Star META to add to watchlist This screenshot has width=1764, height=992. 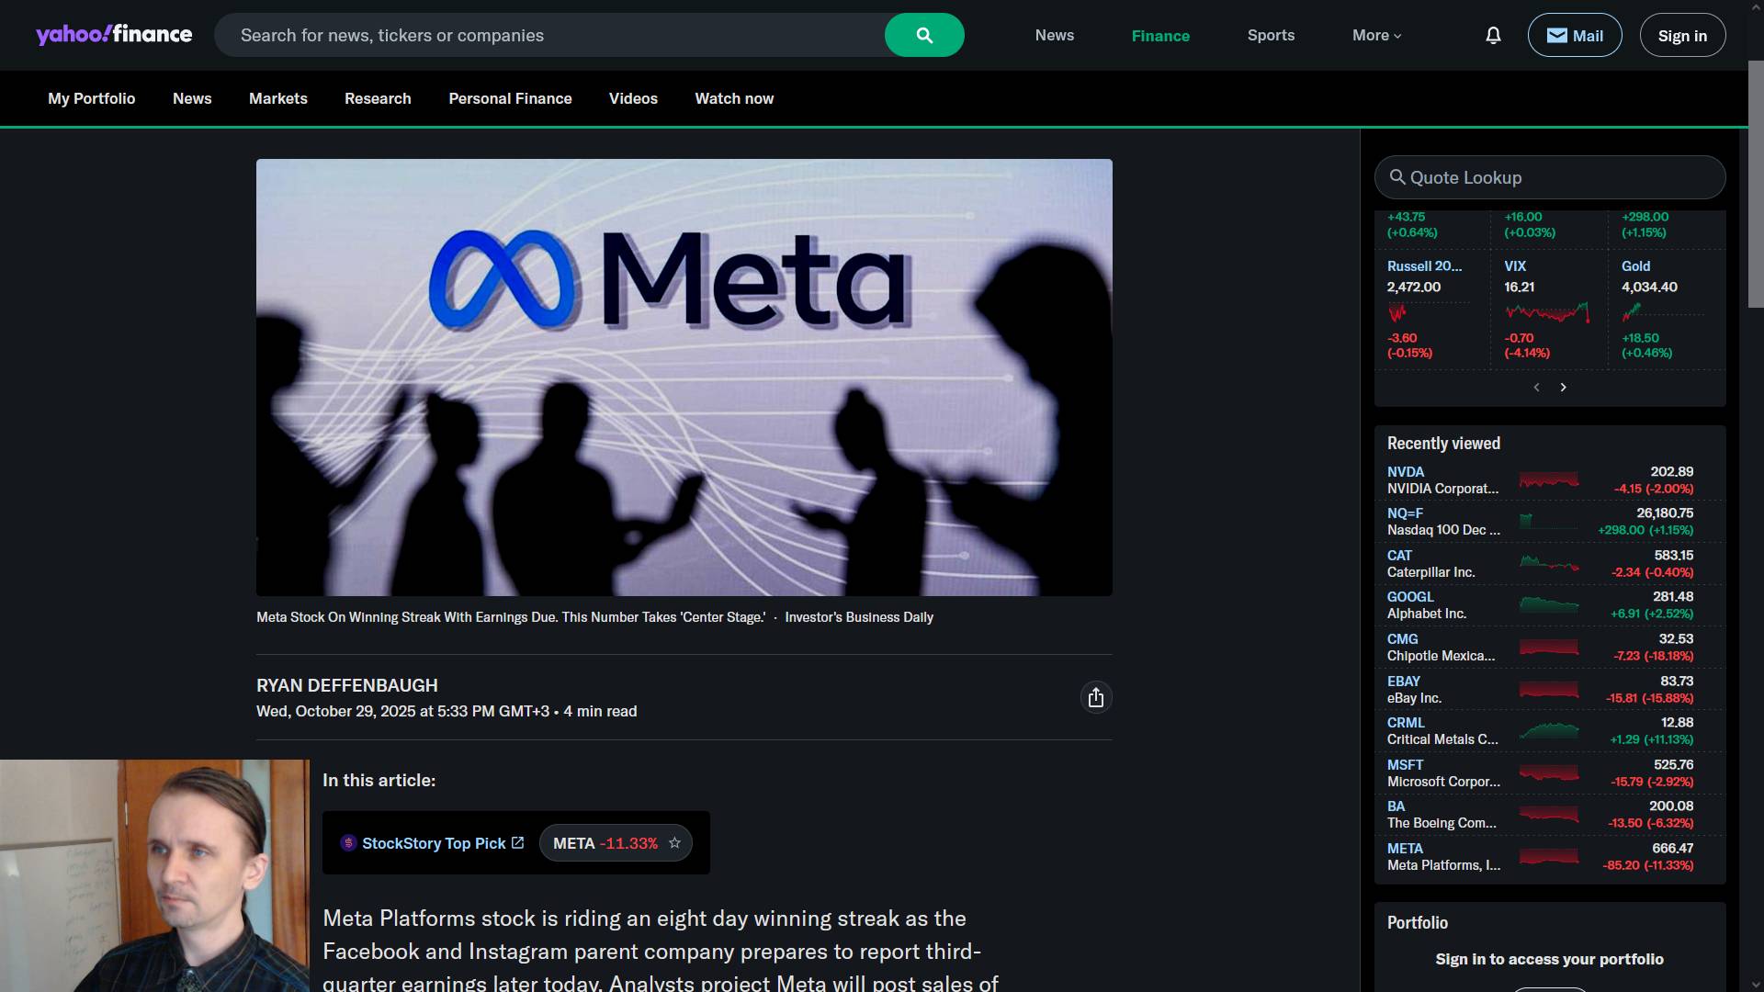click(x=674, y=843)
